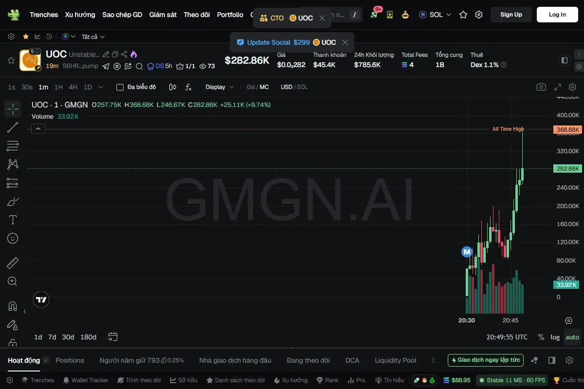Toggle percent scale on price axis
584x389 pixels.
(541, 337)
